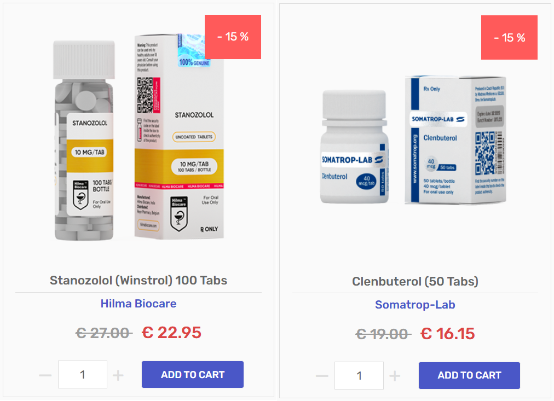This screenshot has width=554, height=401.
Task: Click Stanozolol's -15% discount badge
Action: coord(233,37)
